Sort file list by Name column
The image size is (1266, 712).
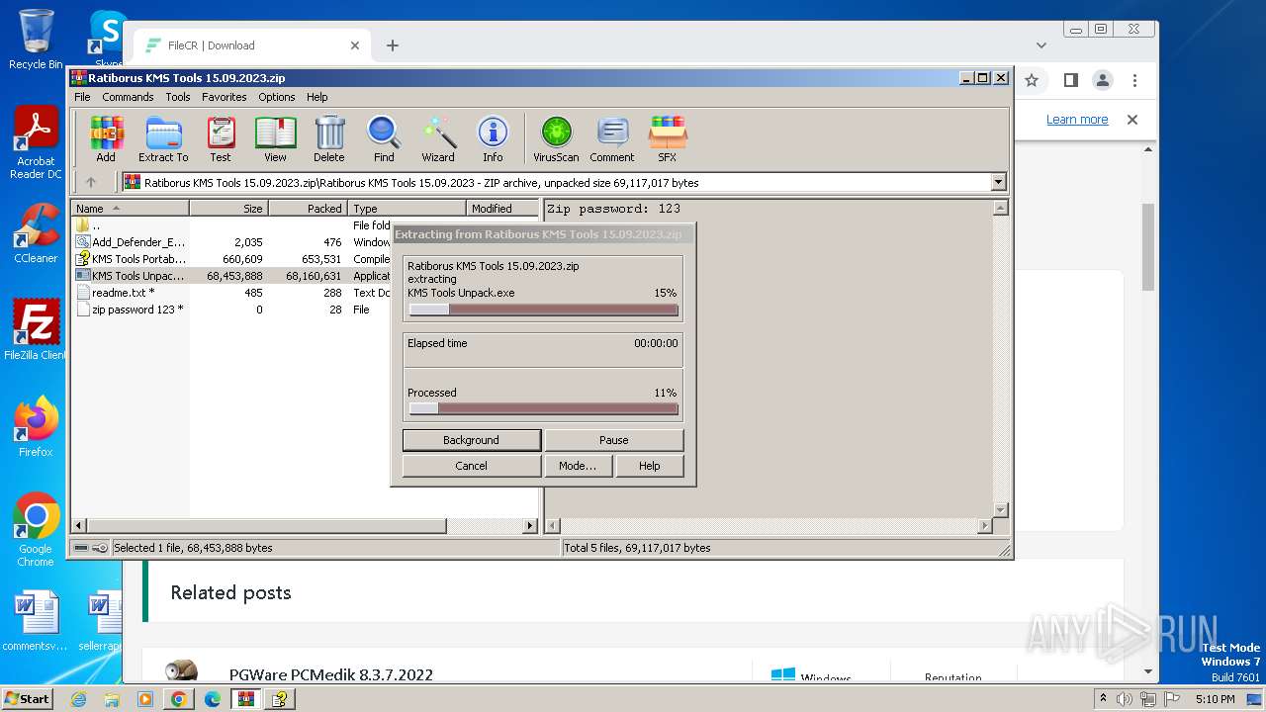pos(130,208)
